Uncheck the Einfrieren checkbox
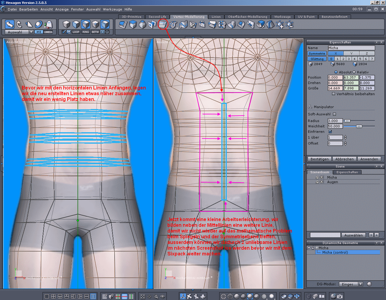386x300 pixels. (x=330, y=132)
